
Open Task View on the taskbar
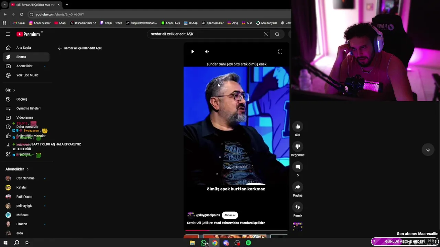[27, 243]
